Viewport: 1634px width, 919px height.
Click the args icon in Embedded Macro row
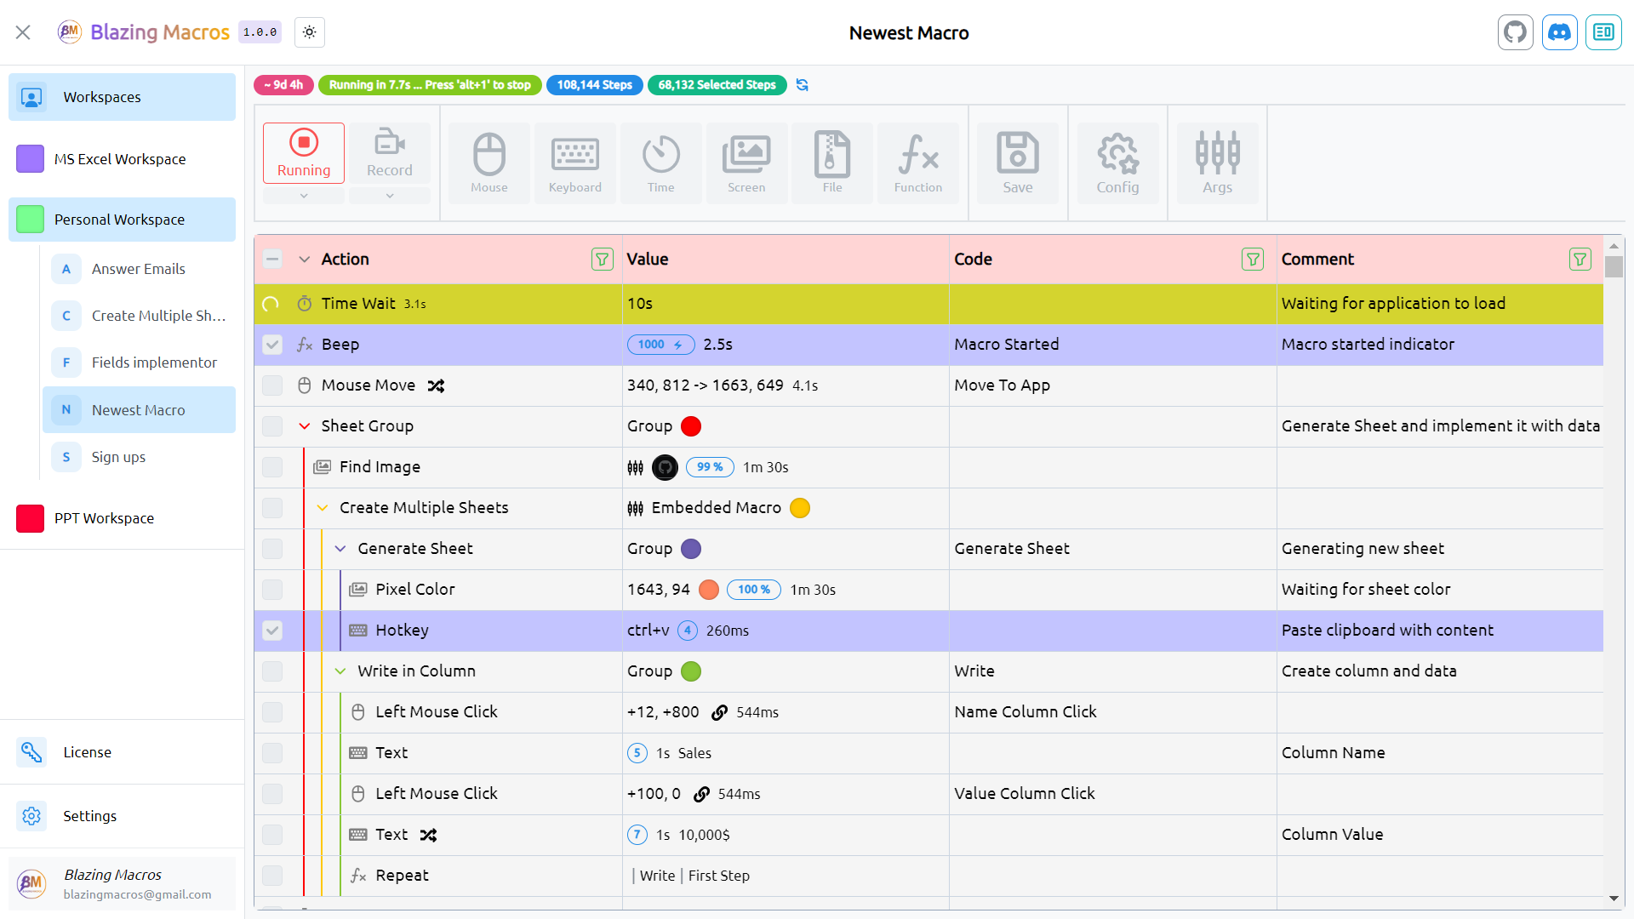pyautogui.click(x=636, y=508)
